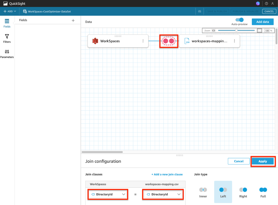Click the workspaces-mapping CSV file icon
This screenshot has height=205, width=278.
pyautogui.click(x=186, y=41)
